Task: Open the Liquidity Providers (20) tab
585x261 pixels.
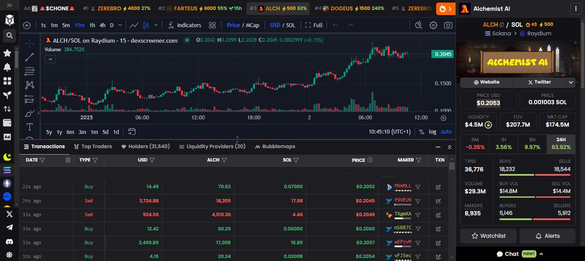Action: click(x=213, y=146)
